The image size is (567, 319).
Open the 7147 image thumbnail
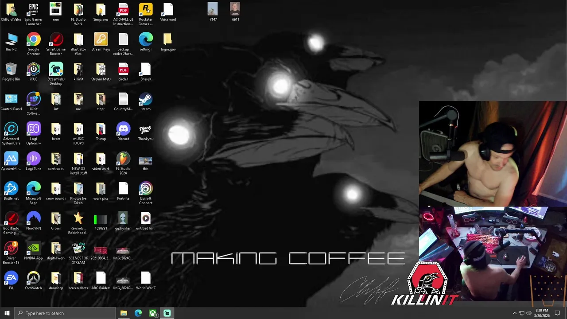click(213, 12)
